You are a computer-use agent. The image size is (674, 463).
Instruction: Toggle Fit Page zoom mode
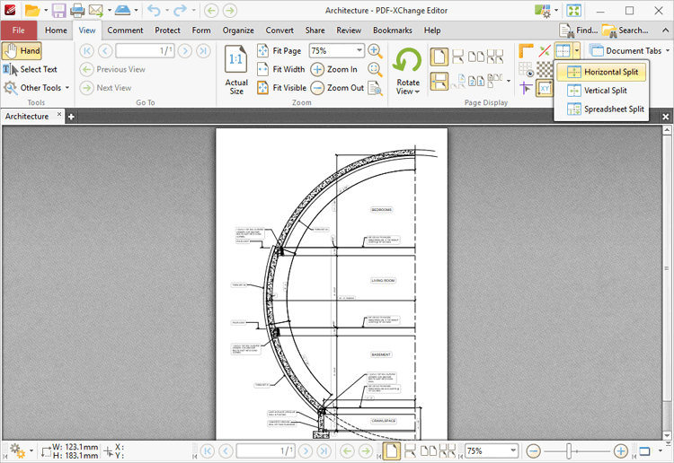(x=279, y=51)
